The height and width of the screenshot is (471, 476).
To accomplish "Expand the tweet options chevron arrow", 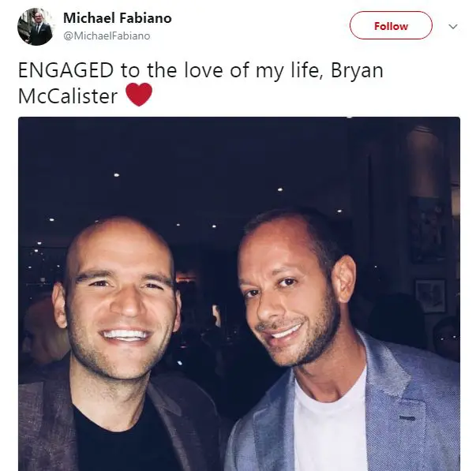I will tap(453, 26).
